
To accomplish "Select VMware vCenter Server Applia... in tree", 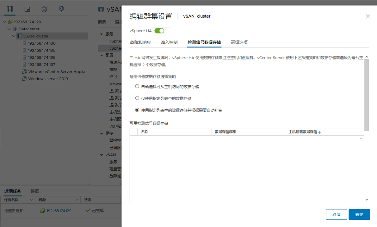I will (58, 72).
